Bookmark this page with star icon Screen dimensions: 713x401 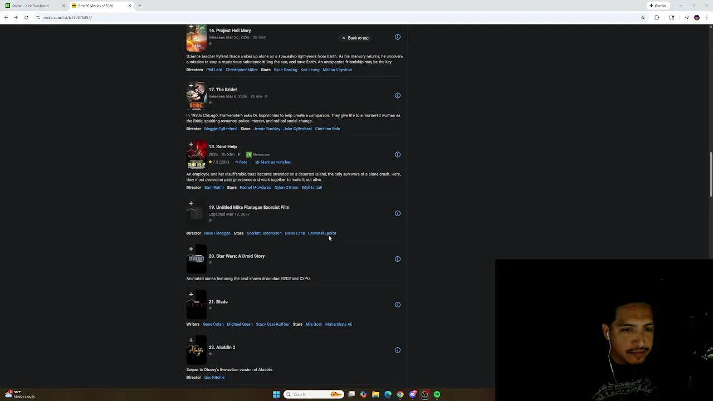[x=642, y=17]
